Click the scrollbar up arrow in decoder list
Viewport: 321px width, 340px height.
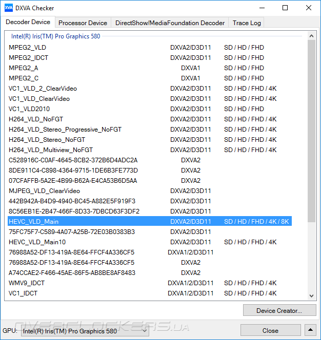(311, 36)
